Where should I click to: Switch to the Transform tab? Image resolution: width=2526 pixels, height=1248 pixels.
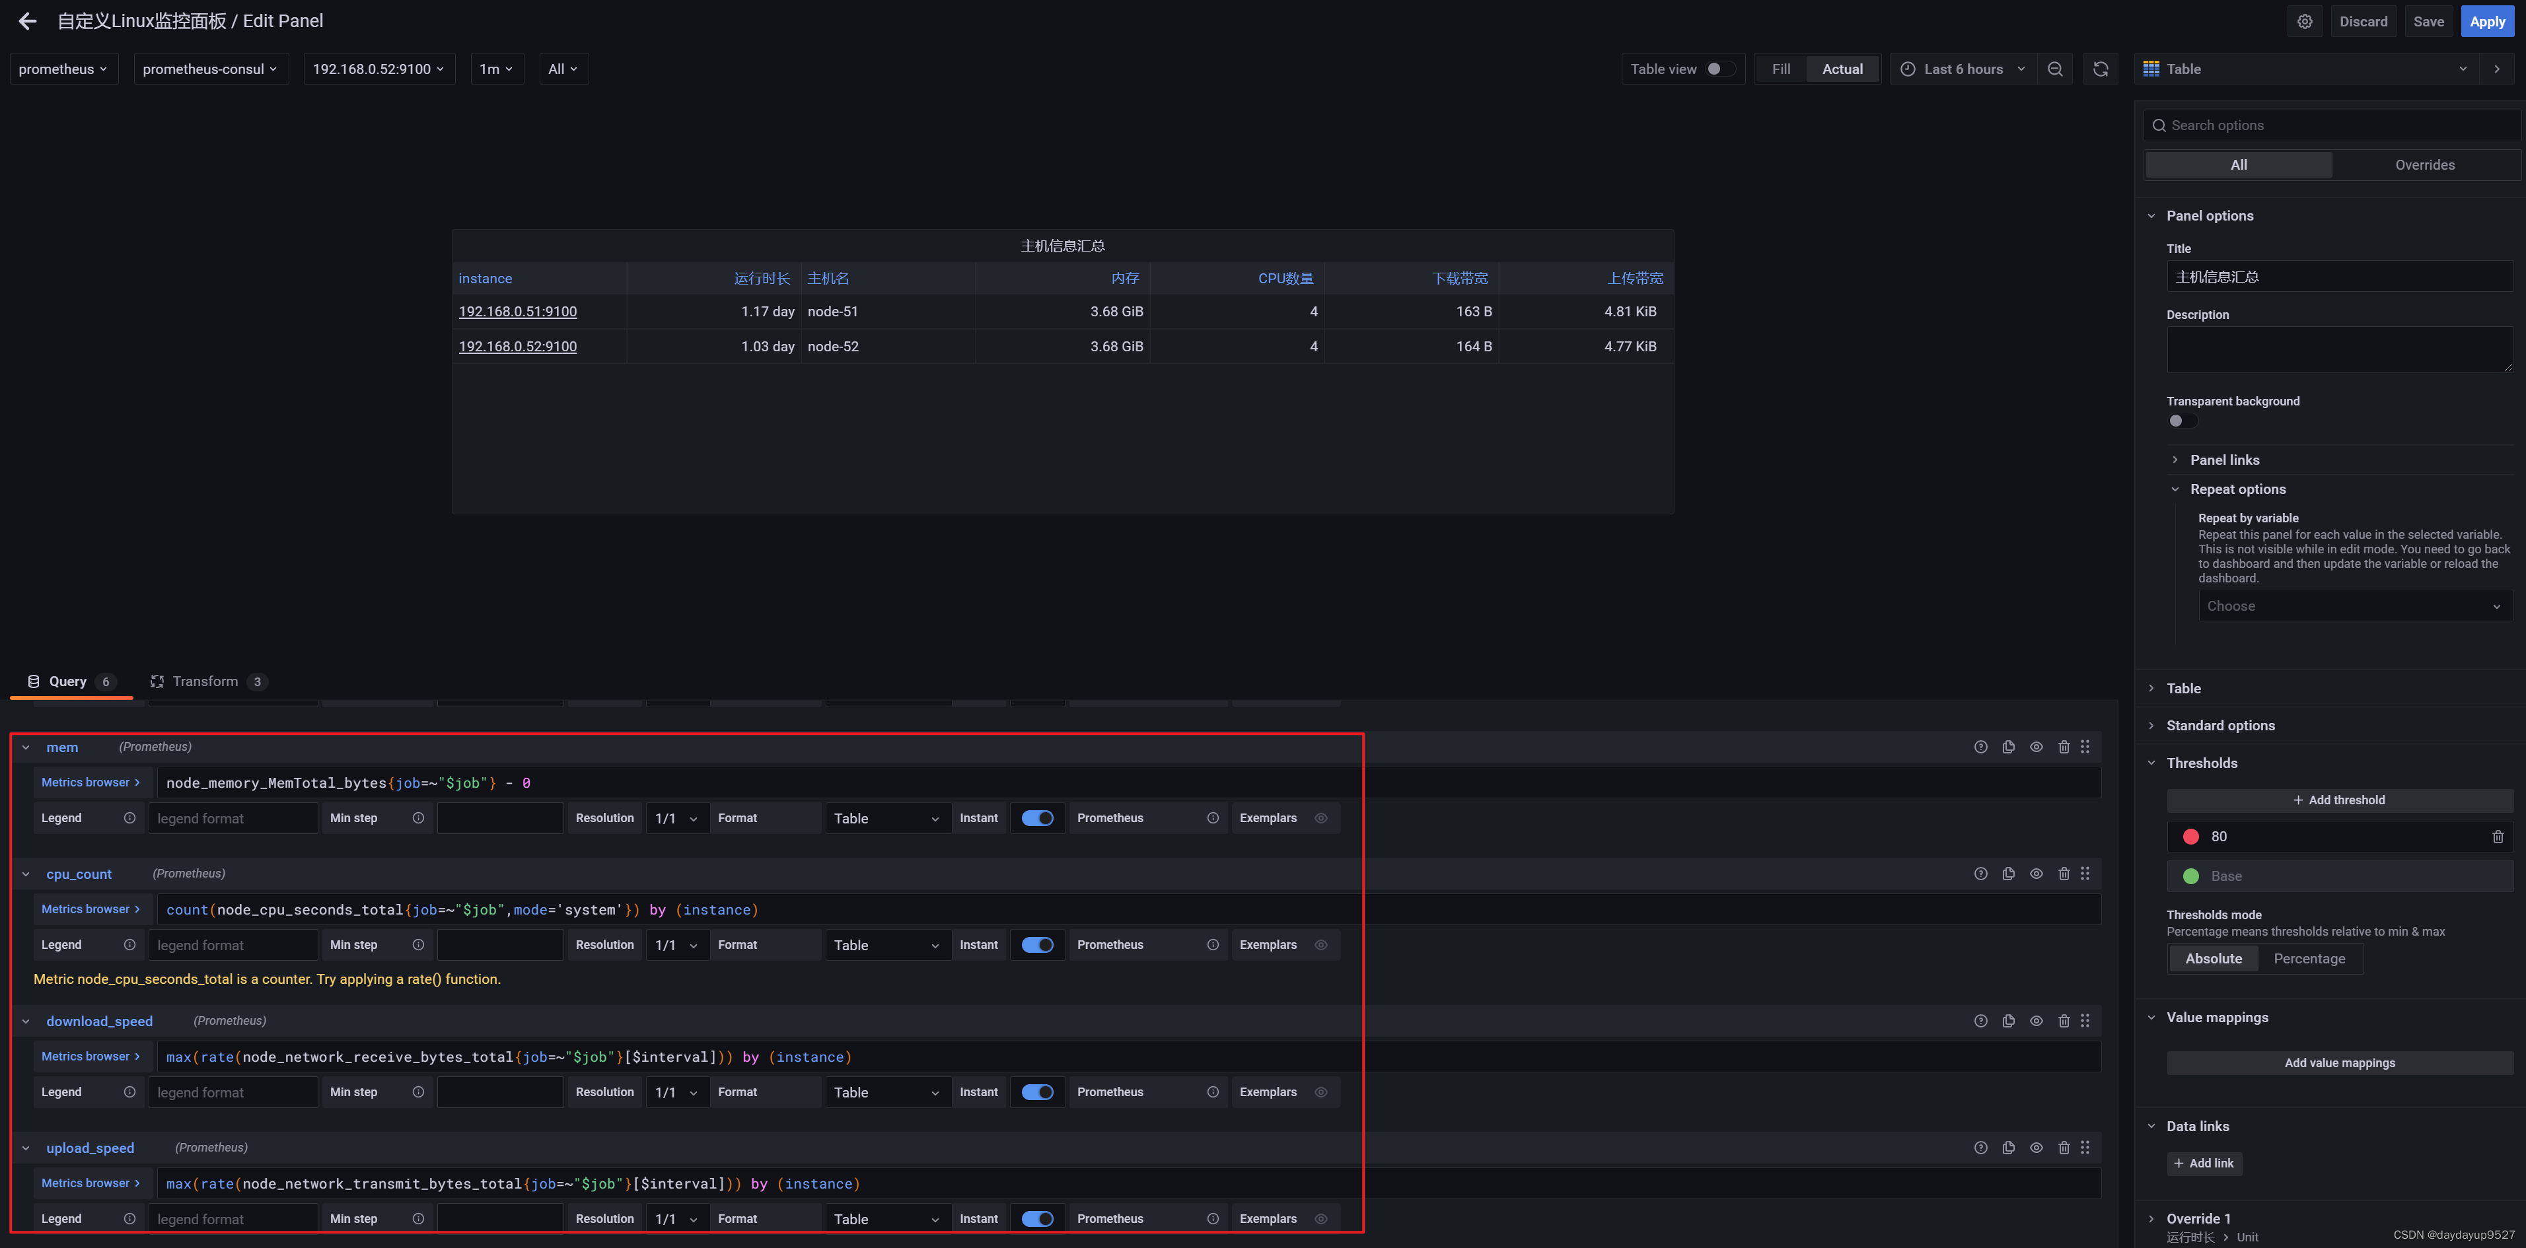205,681
